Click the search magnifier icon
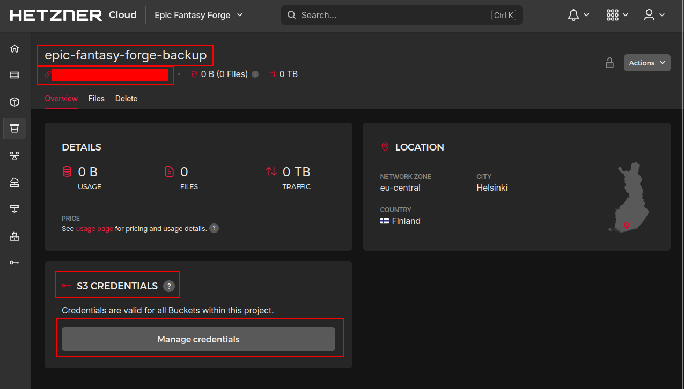Screen dimensions: 684x389 pos(292,15)
